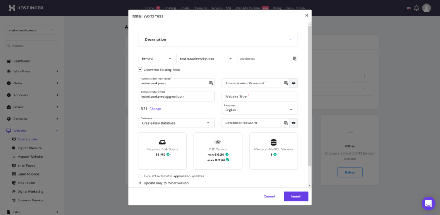440x215 pixels.
Task: Generate a random database password
Action: 286,123
